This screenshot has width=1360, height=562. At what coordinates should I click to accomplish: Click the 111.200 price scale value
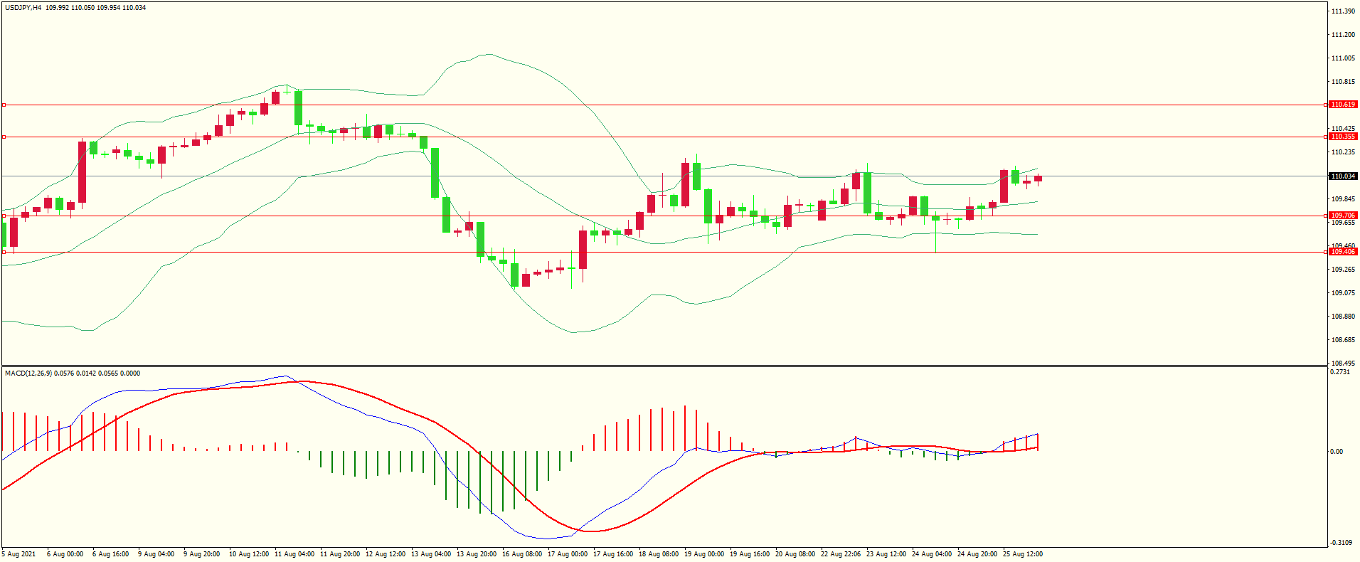tap(1343, 35)
